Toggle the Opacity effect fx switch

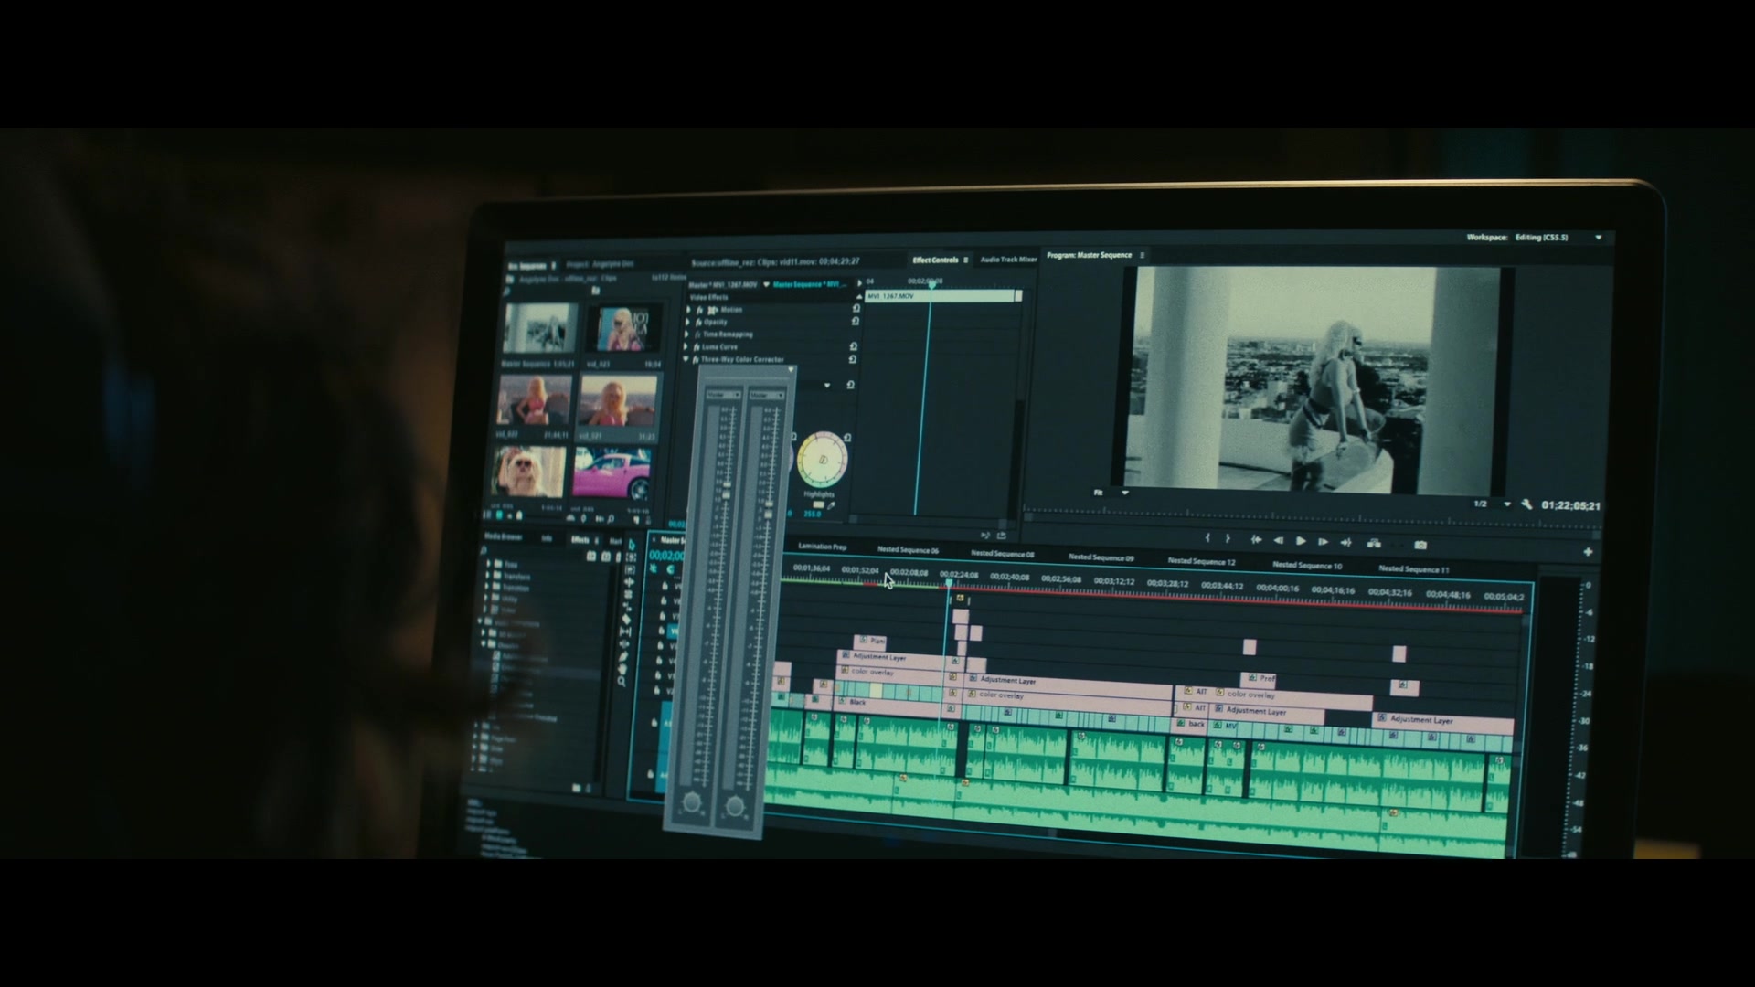tap(699, 322)
